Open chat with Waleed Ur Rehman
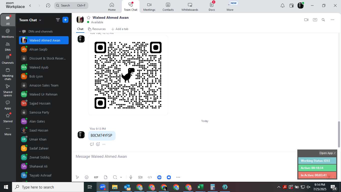 pyautogui.click(x=44, y=94)
